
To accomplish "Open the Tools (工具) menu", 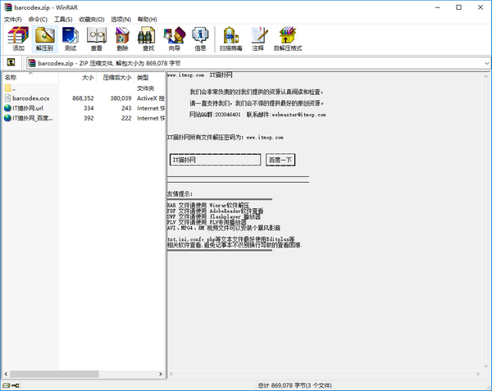I will [63, 20].
